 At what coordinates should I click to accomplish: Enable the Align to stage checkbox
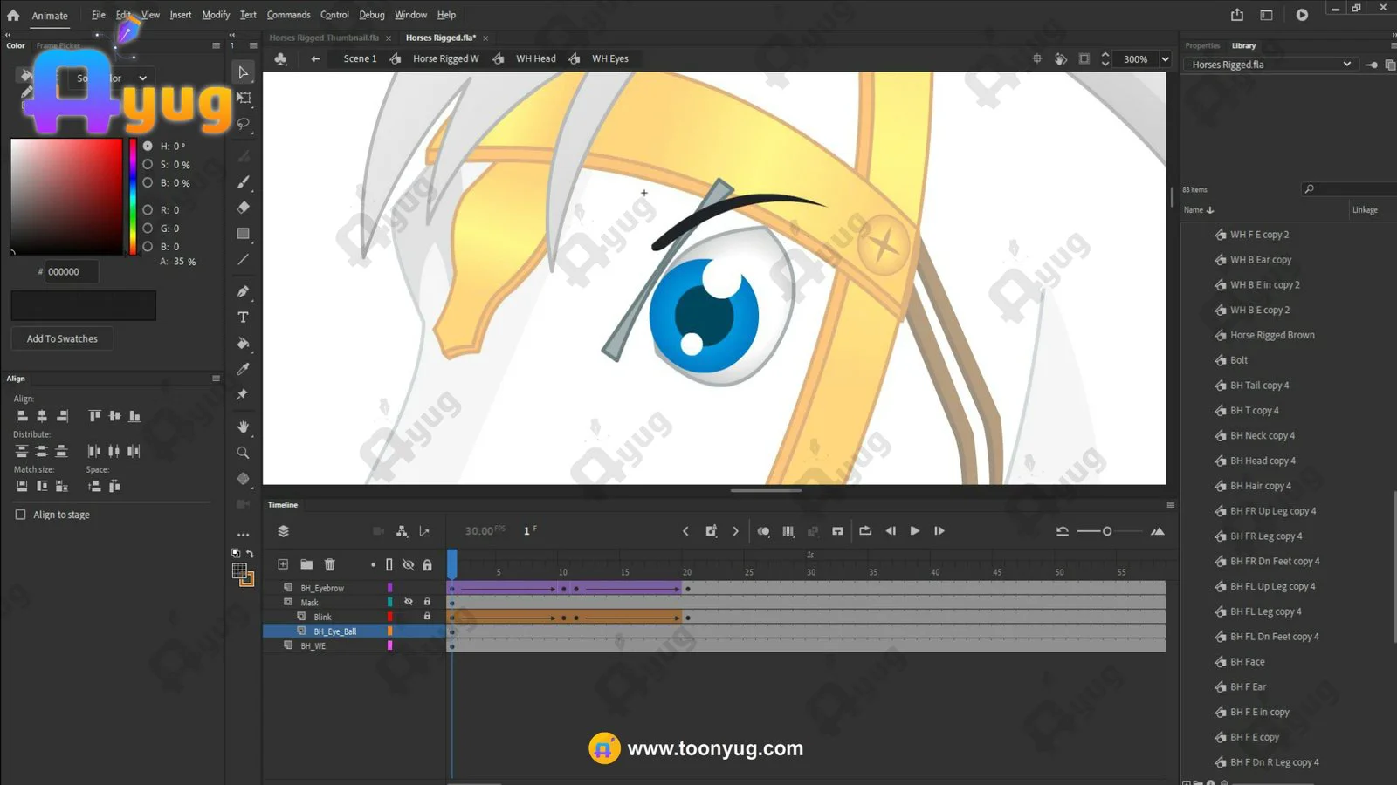21,515
